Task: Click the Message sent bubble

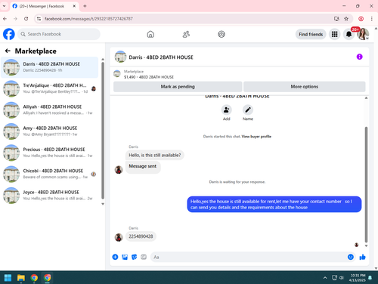Action: point(143,166)
